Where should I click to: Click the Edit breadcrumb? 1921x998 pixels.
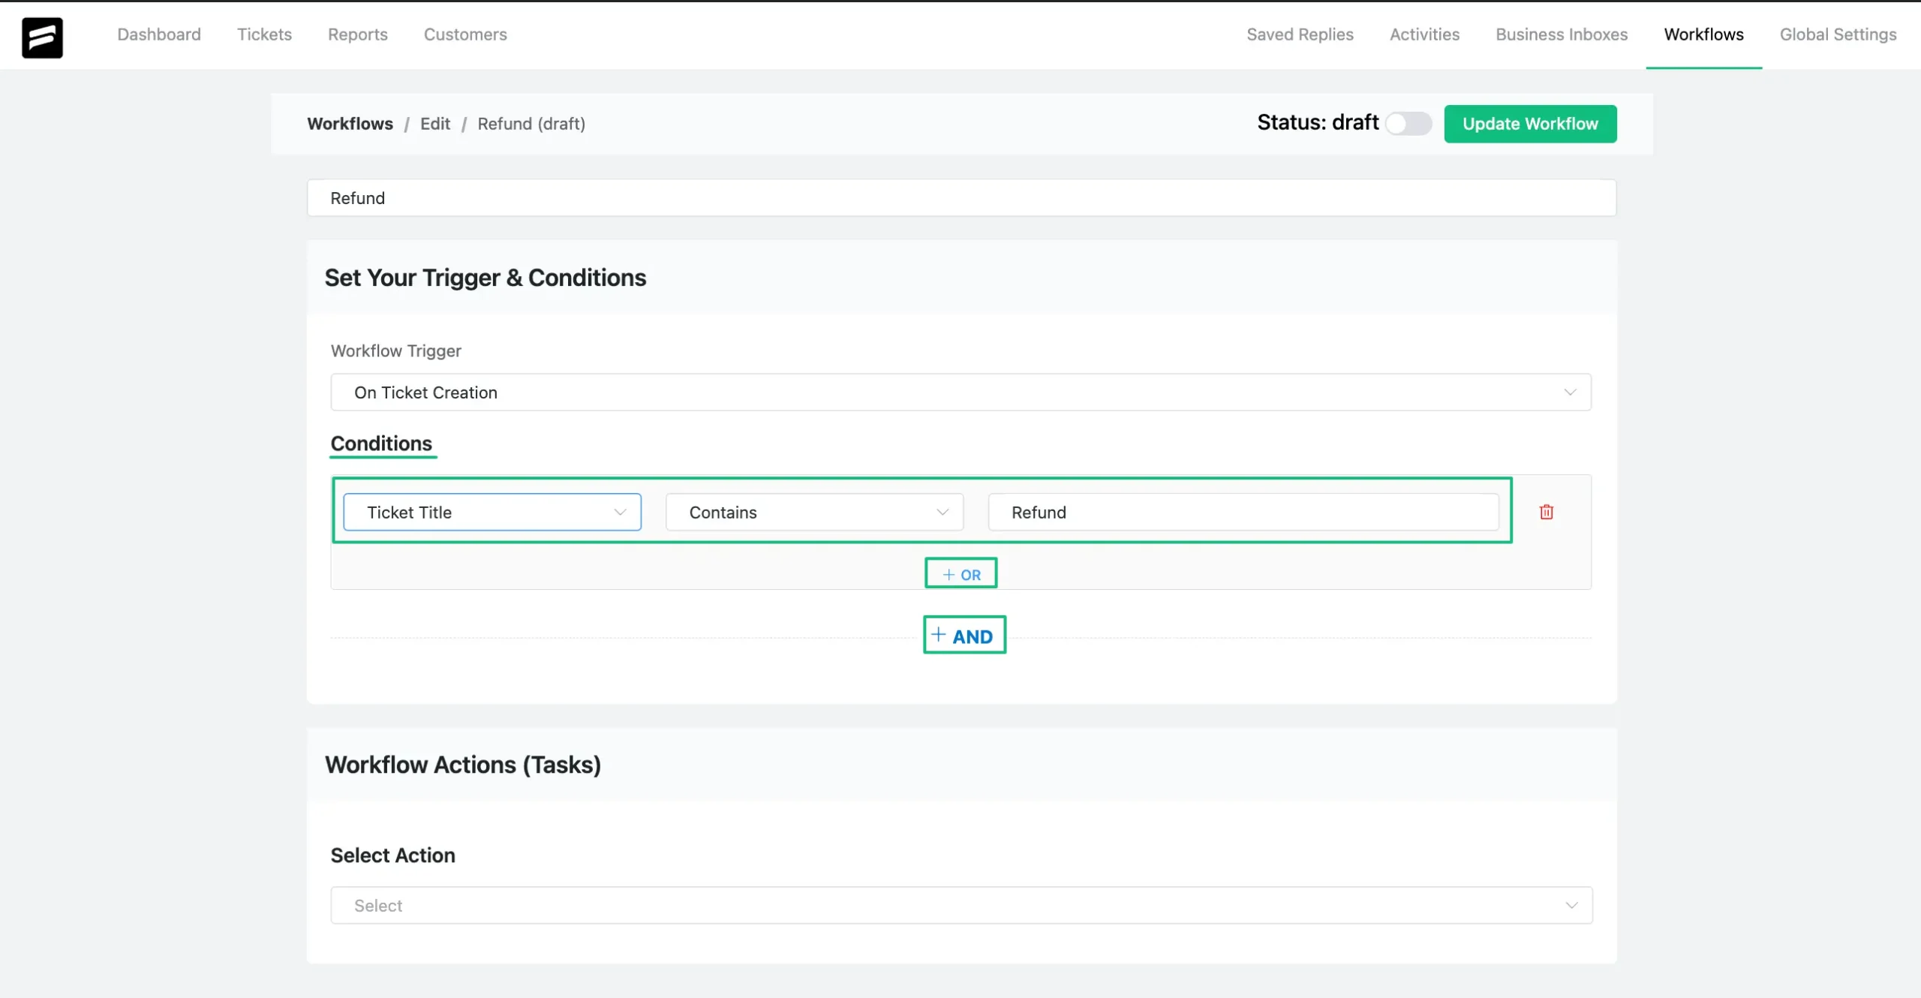point(435,124)
